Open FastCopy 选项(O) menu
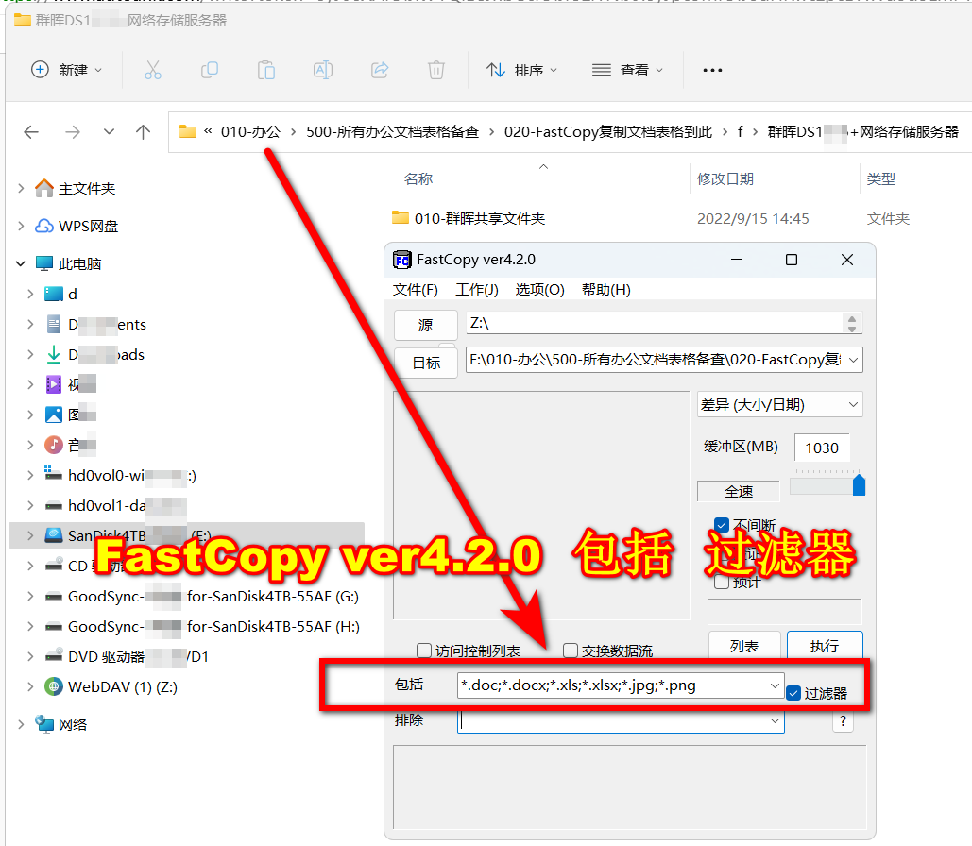This screenshot has height=846, width=972. [540, 290]
